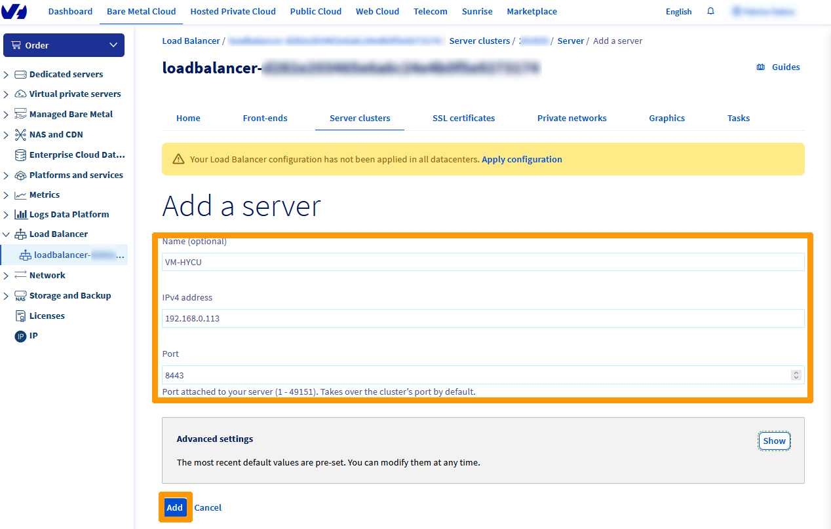831x529 pixels.
Task: Open Licenses from the sidebar icon
Action: point(20,316)
